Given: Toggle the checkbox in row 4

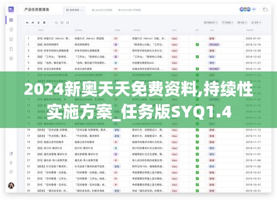Looking at the screenshot, I should 197,57.
